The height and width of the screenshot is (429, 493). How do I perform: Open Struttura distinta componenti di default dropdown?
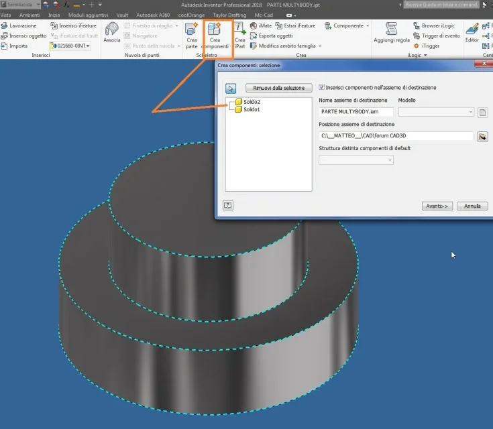356,160
